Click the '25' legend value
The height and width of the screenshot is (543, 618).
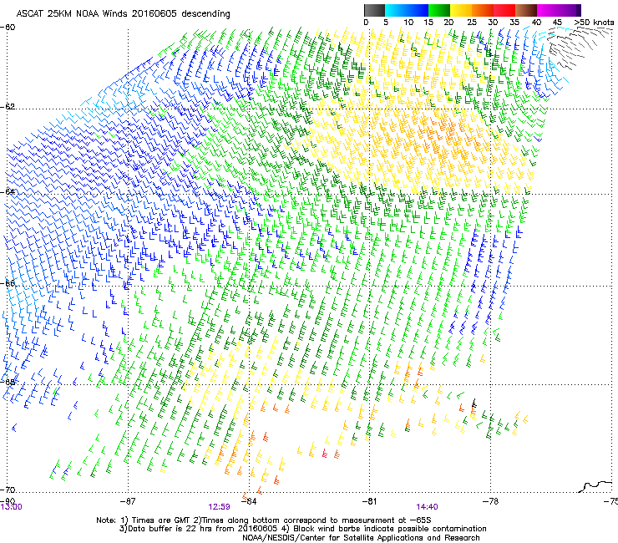pos(471,23)
